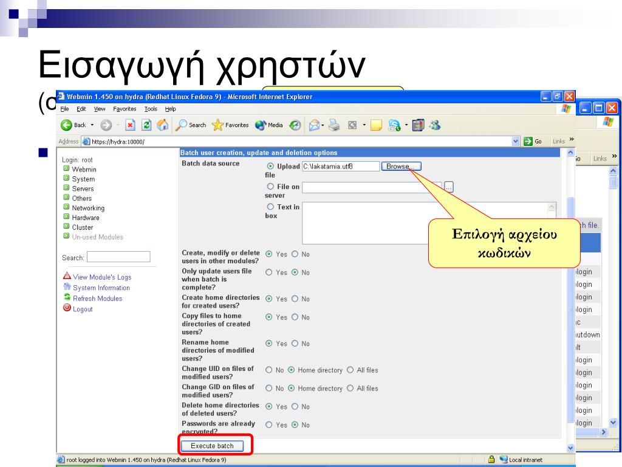Viewport: 622px width, 467px height.
Task: Open the Tools menu
Action: tap(151, 109)
